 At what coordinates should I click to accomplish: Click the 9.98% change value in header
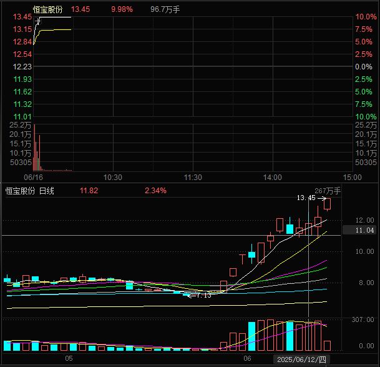[122, 9]
